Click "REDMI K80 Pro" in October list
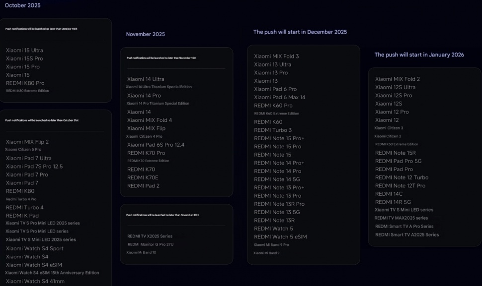Screen dimensions: 482x286 point(25,83)
